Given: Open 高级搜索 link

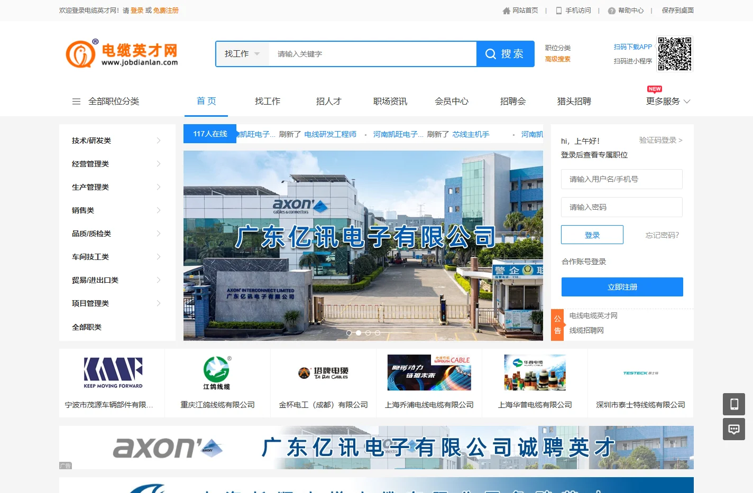Looking at the screenshot, I should 558,59.
